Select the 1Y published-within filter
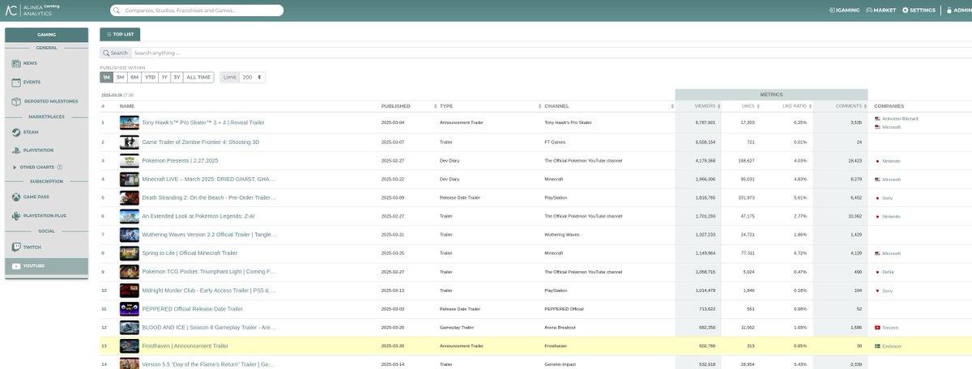Viewport: 972px width, 369px height. 164,78
